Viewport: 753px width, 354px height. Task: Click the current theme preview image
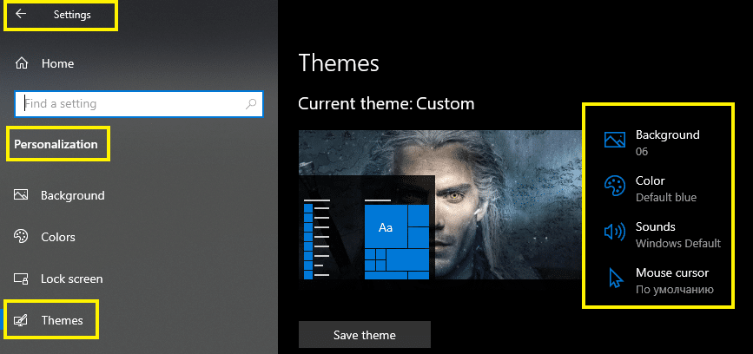[x=439, y=205]
